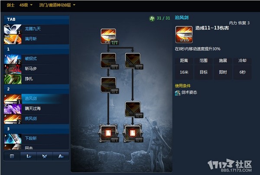Choose the 挣扎 green skill icon
This screenshot has height=175, width=260.
pos(13,79)
